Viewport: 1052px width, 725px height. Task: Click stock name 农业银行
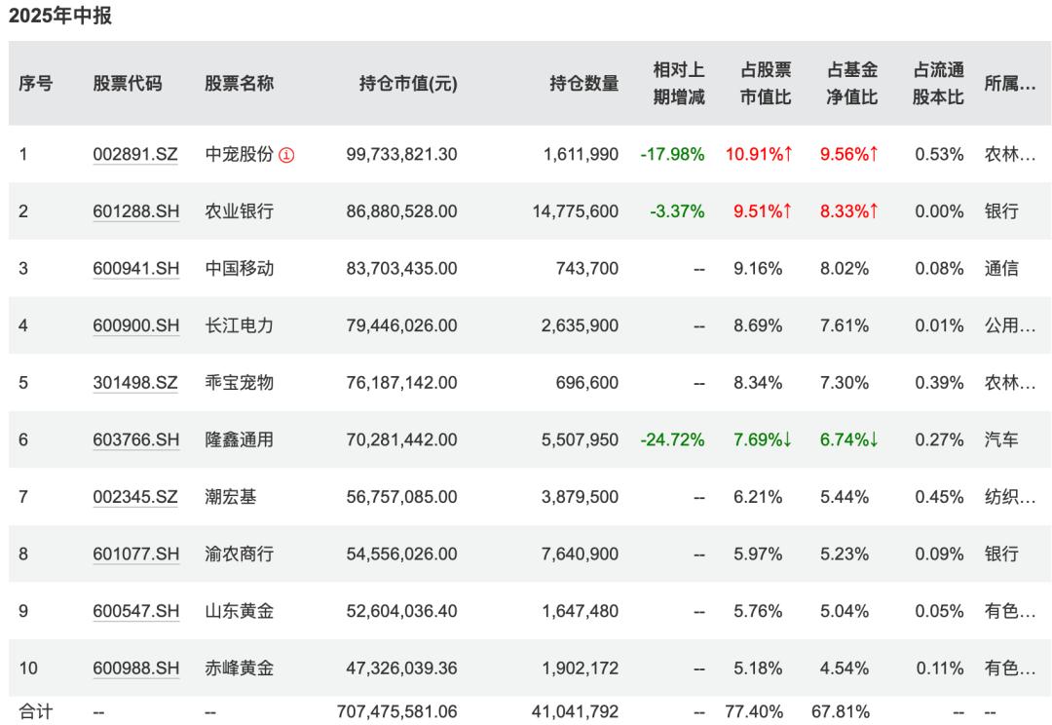pos(240,211)
